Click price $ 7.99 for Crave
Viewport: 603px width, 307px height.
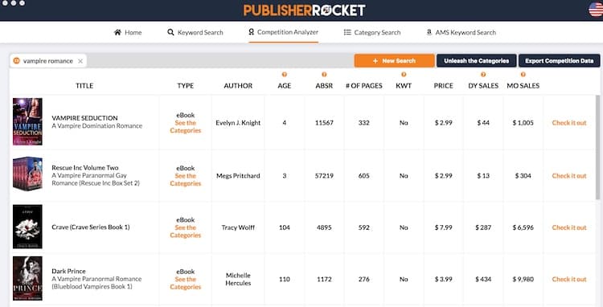pos(443,227)
